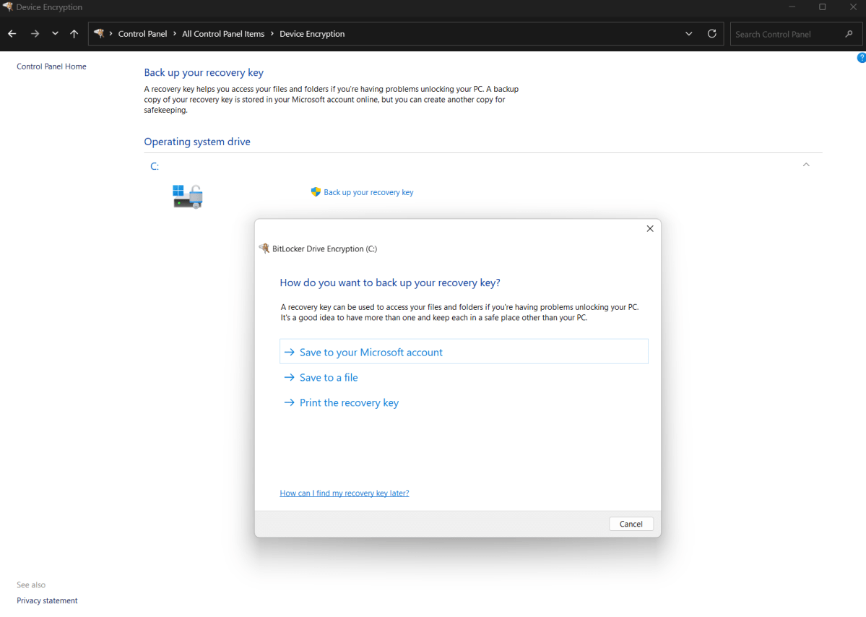The image size is (866, 617).
Task: Open the help question mark icon
Action: 861,57
